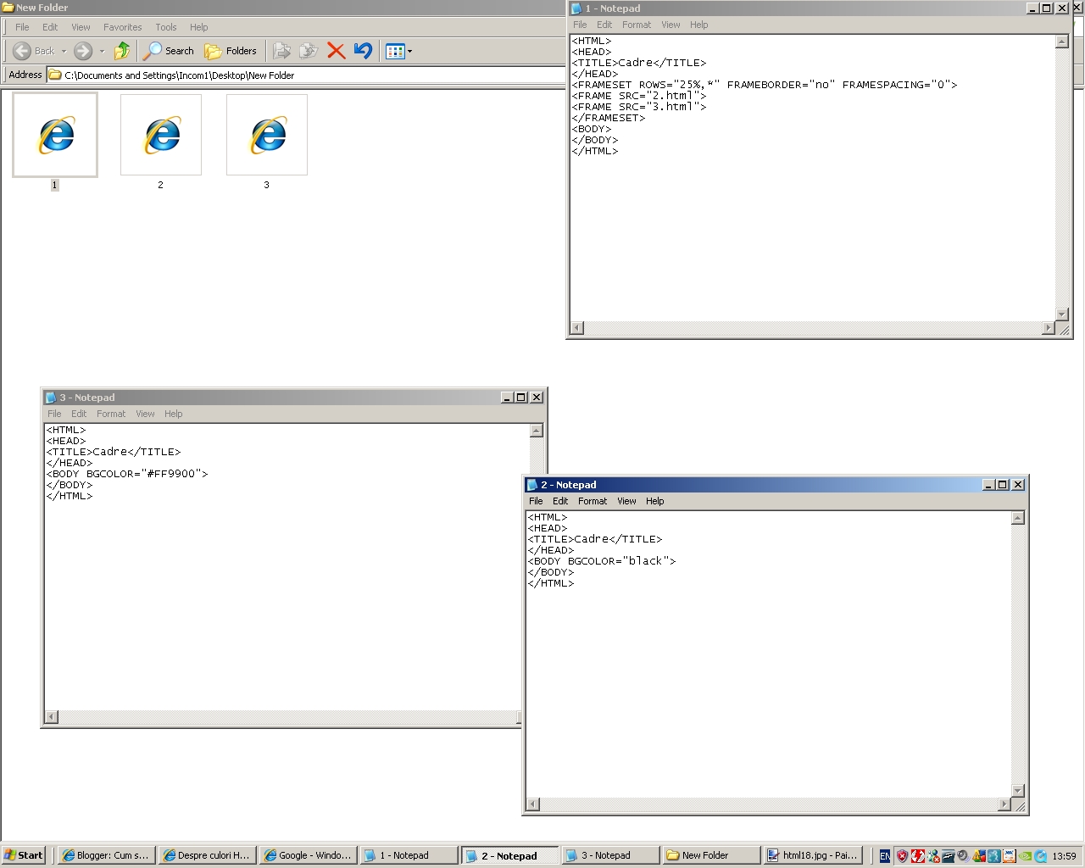Image resolution: width=1085 pixels, height=868 pixels.
Task: Activate 1 - Notepad from the taskbar
Action: pos(409,855)
